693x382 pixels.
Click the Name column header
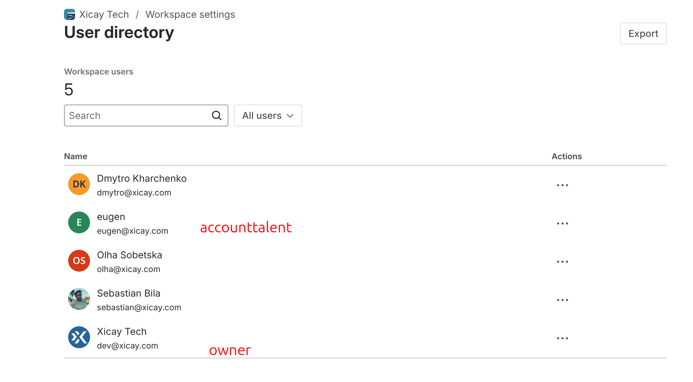[x=76, y=156]
